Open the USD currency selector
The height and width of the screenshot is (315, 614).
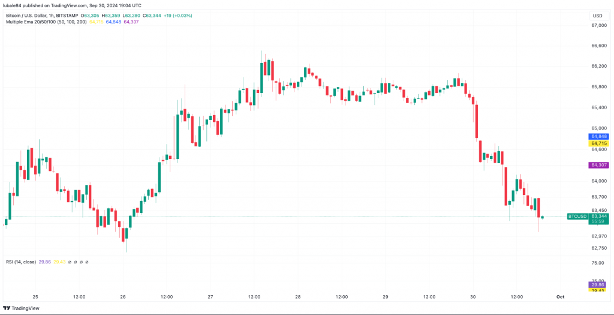click(597, 15)
